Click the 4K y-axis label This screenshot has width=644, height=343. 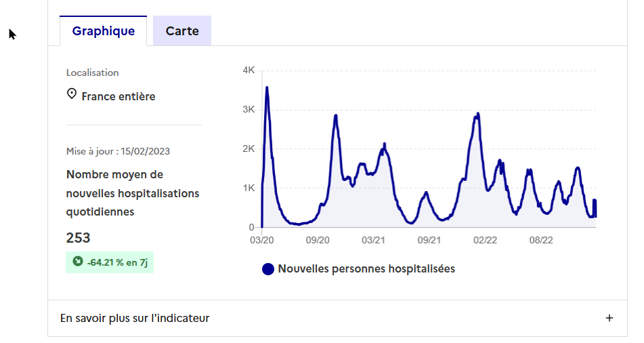pos(248,70)
